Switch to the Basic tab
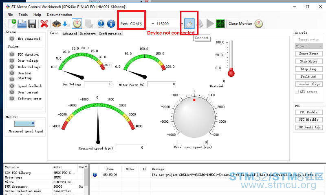Image resolution: width=326 pixels, height=195 pixels. (54, 33)
